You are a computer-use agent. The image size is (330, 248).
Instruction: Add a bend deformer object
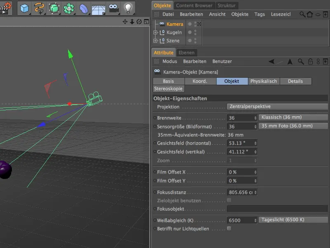click(84, 8)
